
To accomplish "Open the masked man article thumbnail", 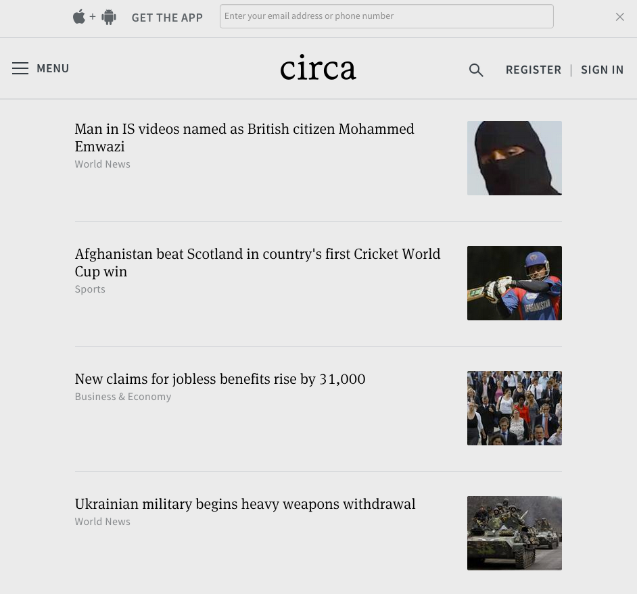I will pyautogui.click(x=514, y=158).
